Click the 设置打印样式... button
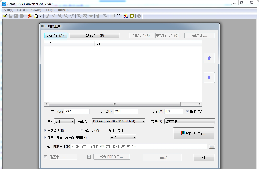259x176 pixels. (x=193, y=133)
